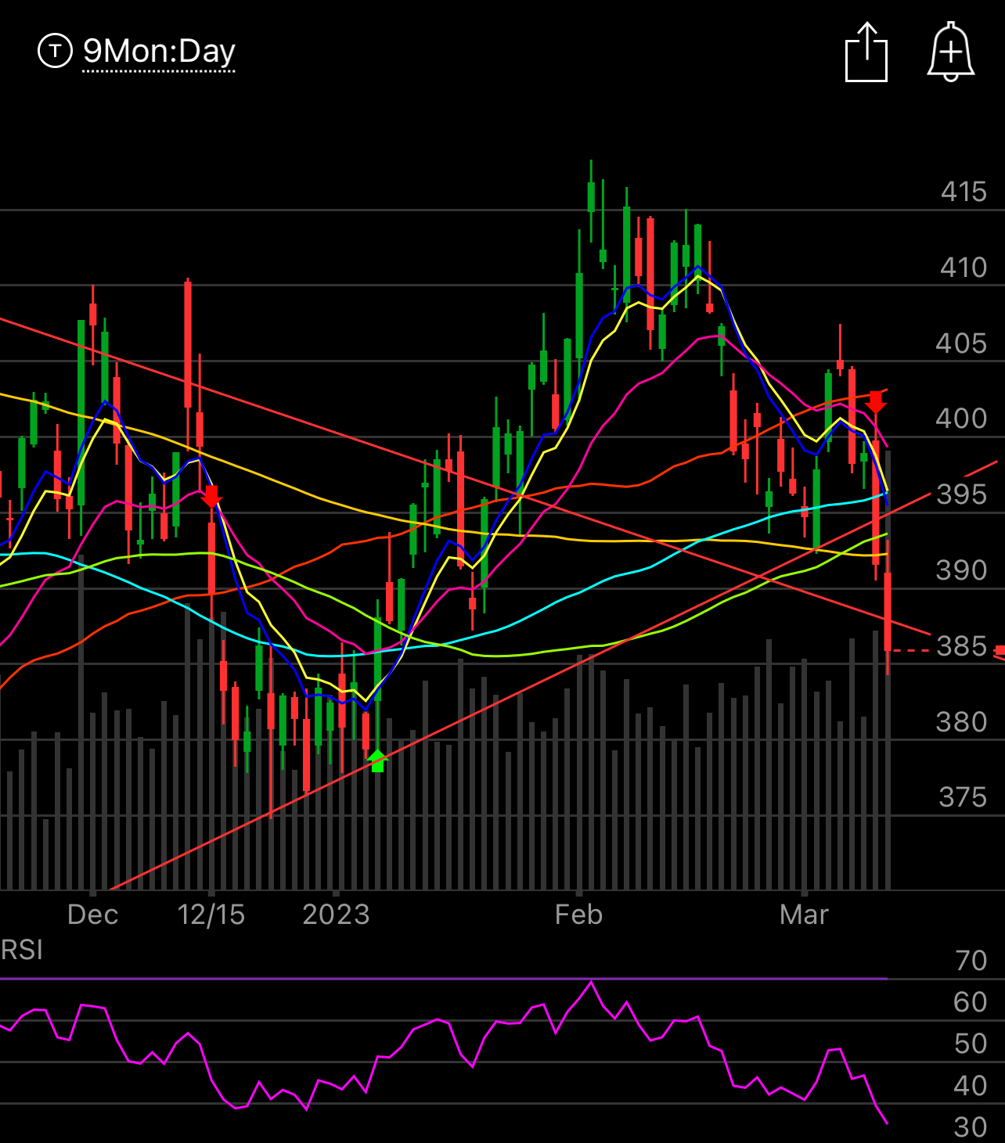Select the 415 price axis label

[964, 192]
